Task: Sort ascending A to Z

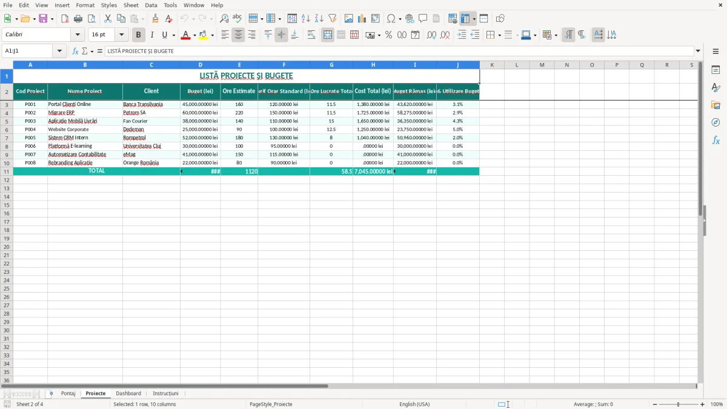Action: 306,19
